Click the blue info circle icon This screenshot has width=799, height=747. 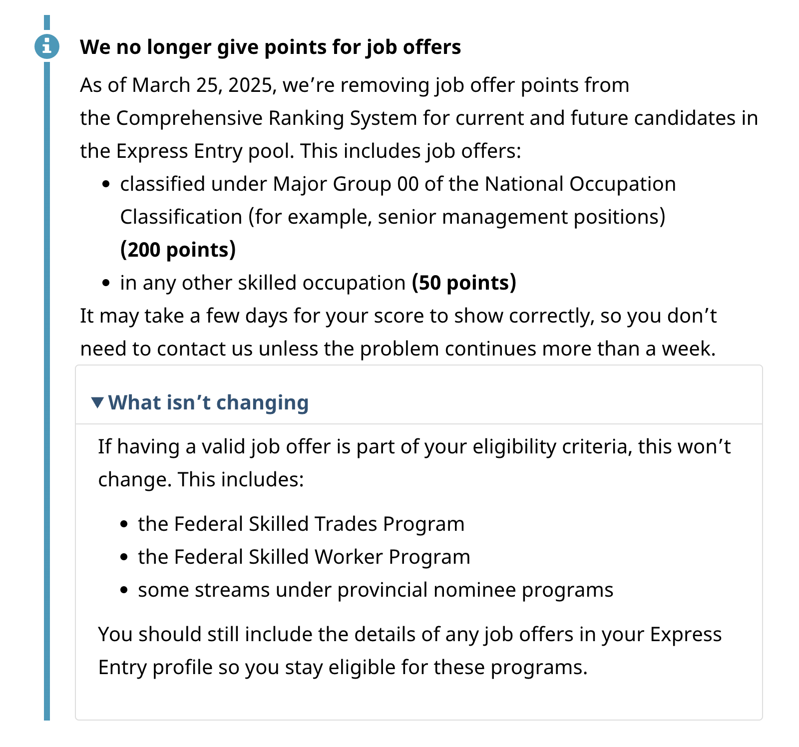47,47
